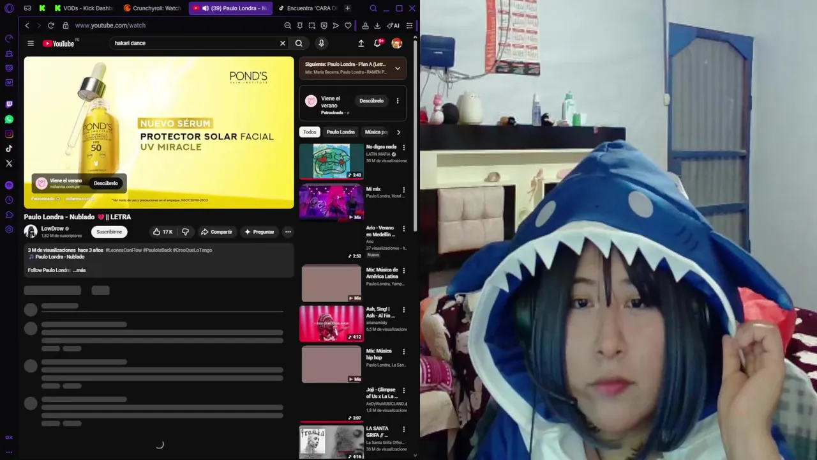This screenshot has width=817, height=460.
Task: Open TikTok from the browser sidebar
Action: pos(9,149)
